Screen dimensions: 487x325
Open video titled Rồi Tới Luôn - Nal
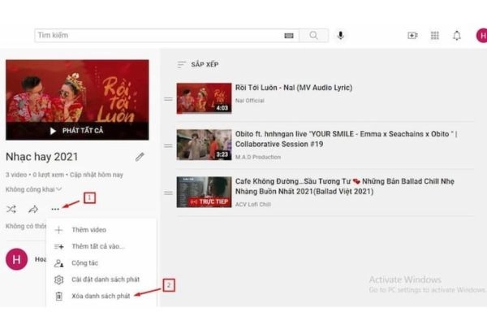tap(294, 88)
